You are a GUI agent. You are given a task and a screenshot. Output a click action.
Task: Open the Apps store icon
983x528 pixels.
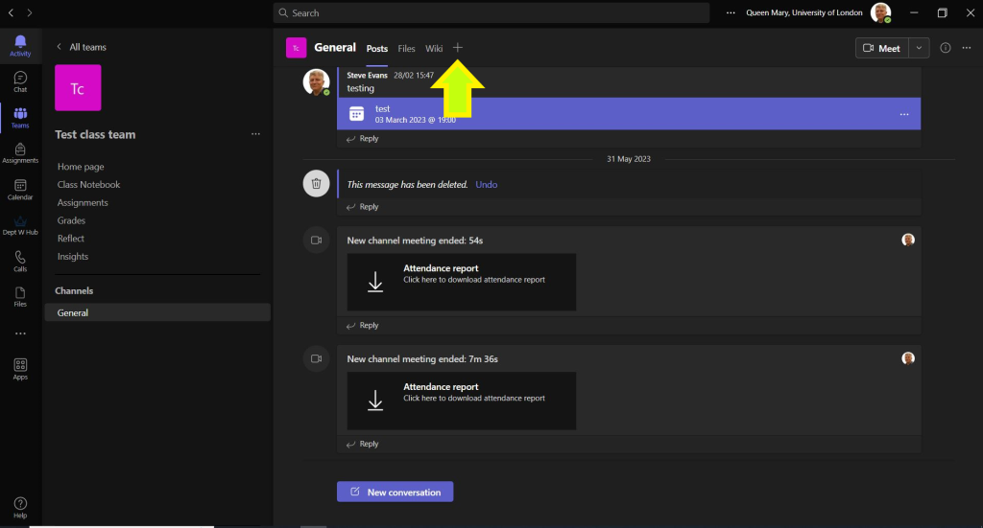coord(20,369)
